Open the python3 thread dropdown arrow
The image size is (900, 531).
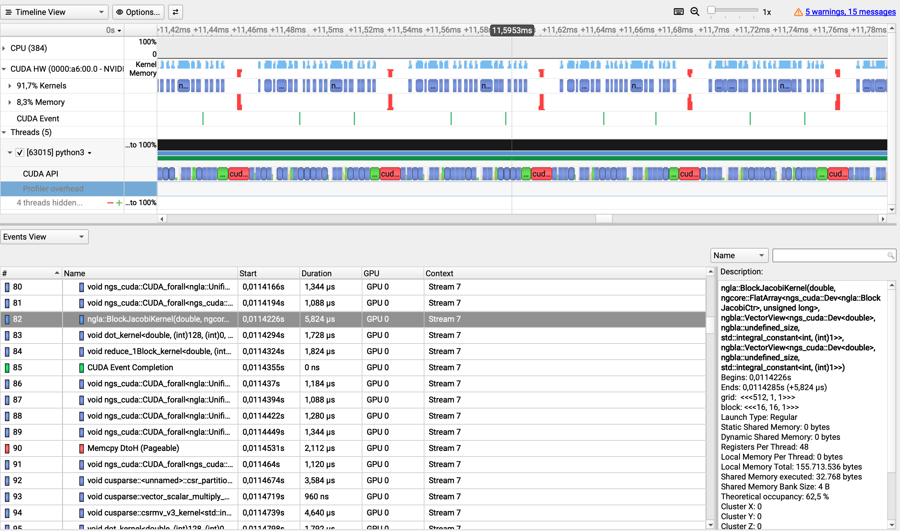click(x=90, y=153)
